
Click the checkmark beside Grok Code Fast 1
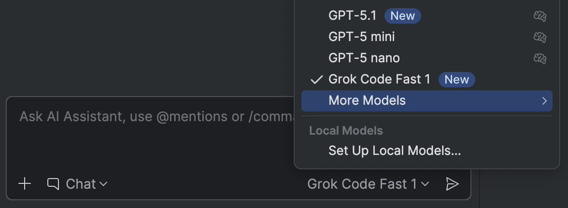tap(317, 79)
